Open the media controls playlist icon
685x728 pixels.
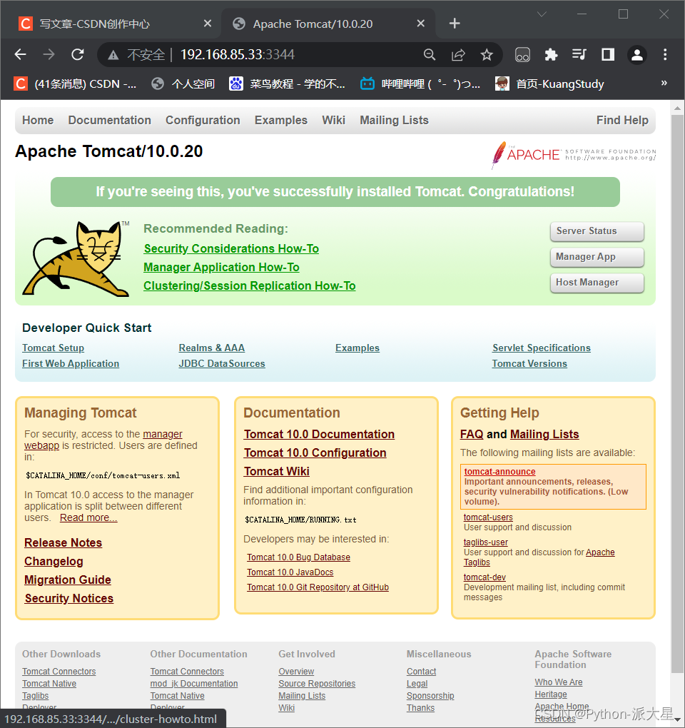(x=579, y=54)
